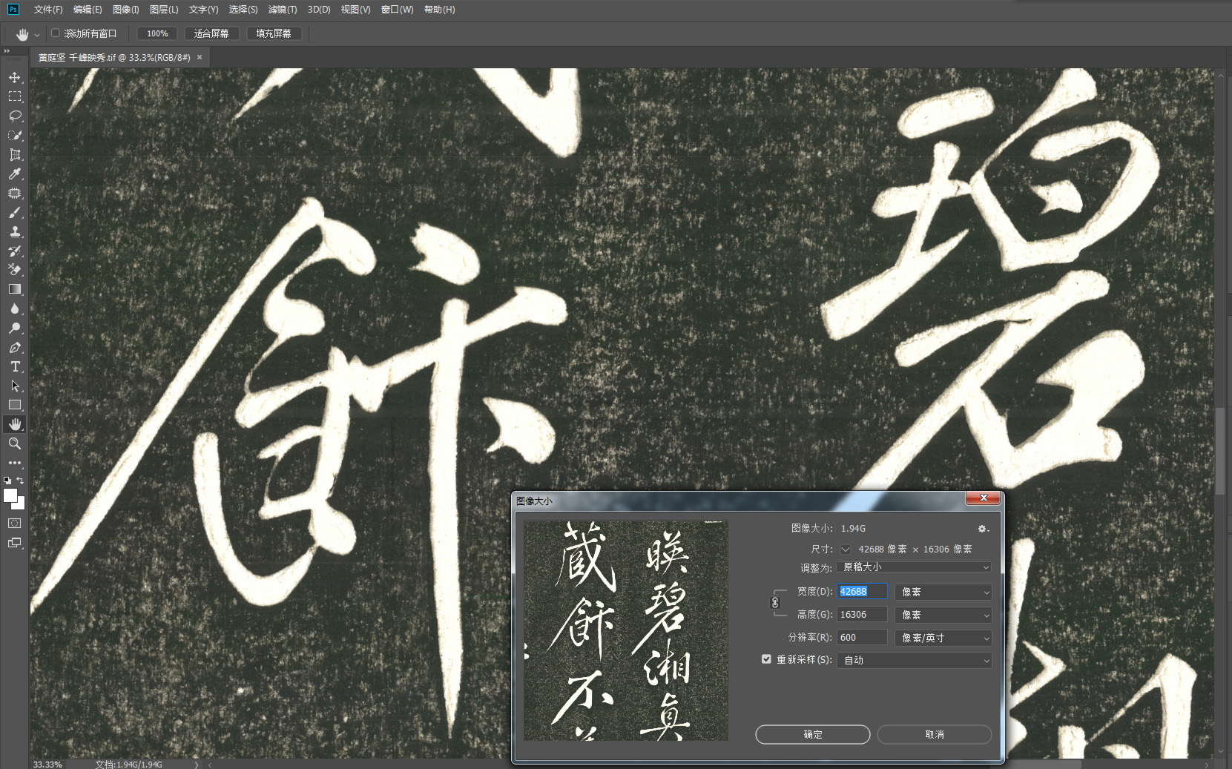Open the Fit To dropdown
The width and height of the screenshot is (1232, 769).
coord(915,567)
